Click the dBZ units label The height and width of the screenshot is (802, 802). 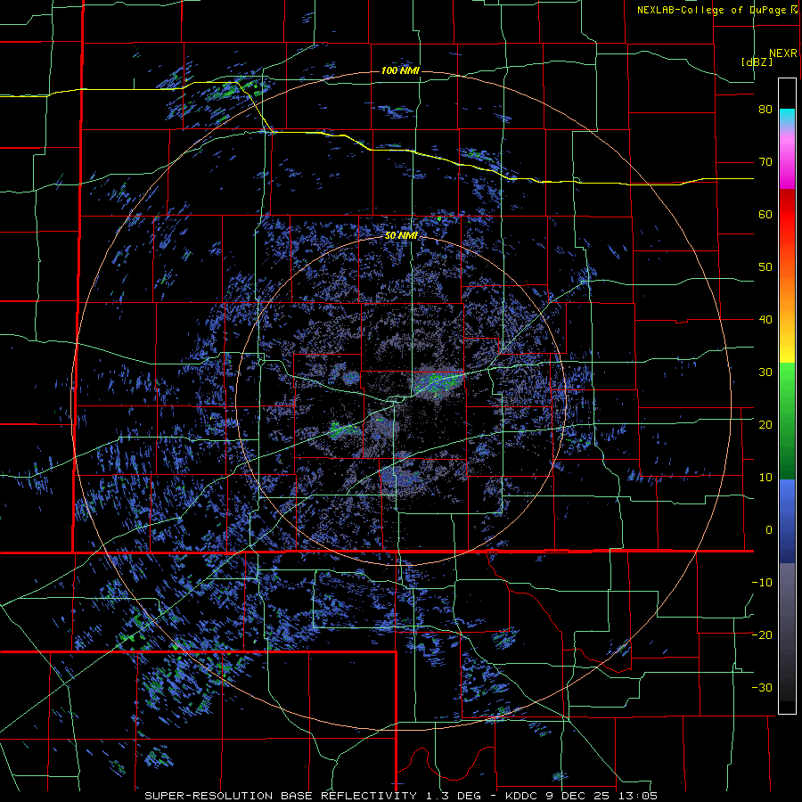point(757,61)
